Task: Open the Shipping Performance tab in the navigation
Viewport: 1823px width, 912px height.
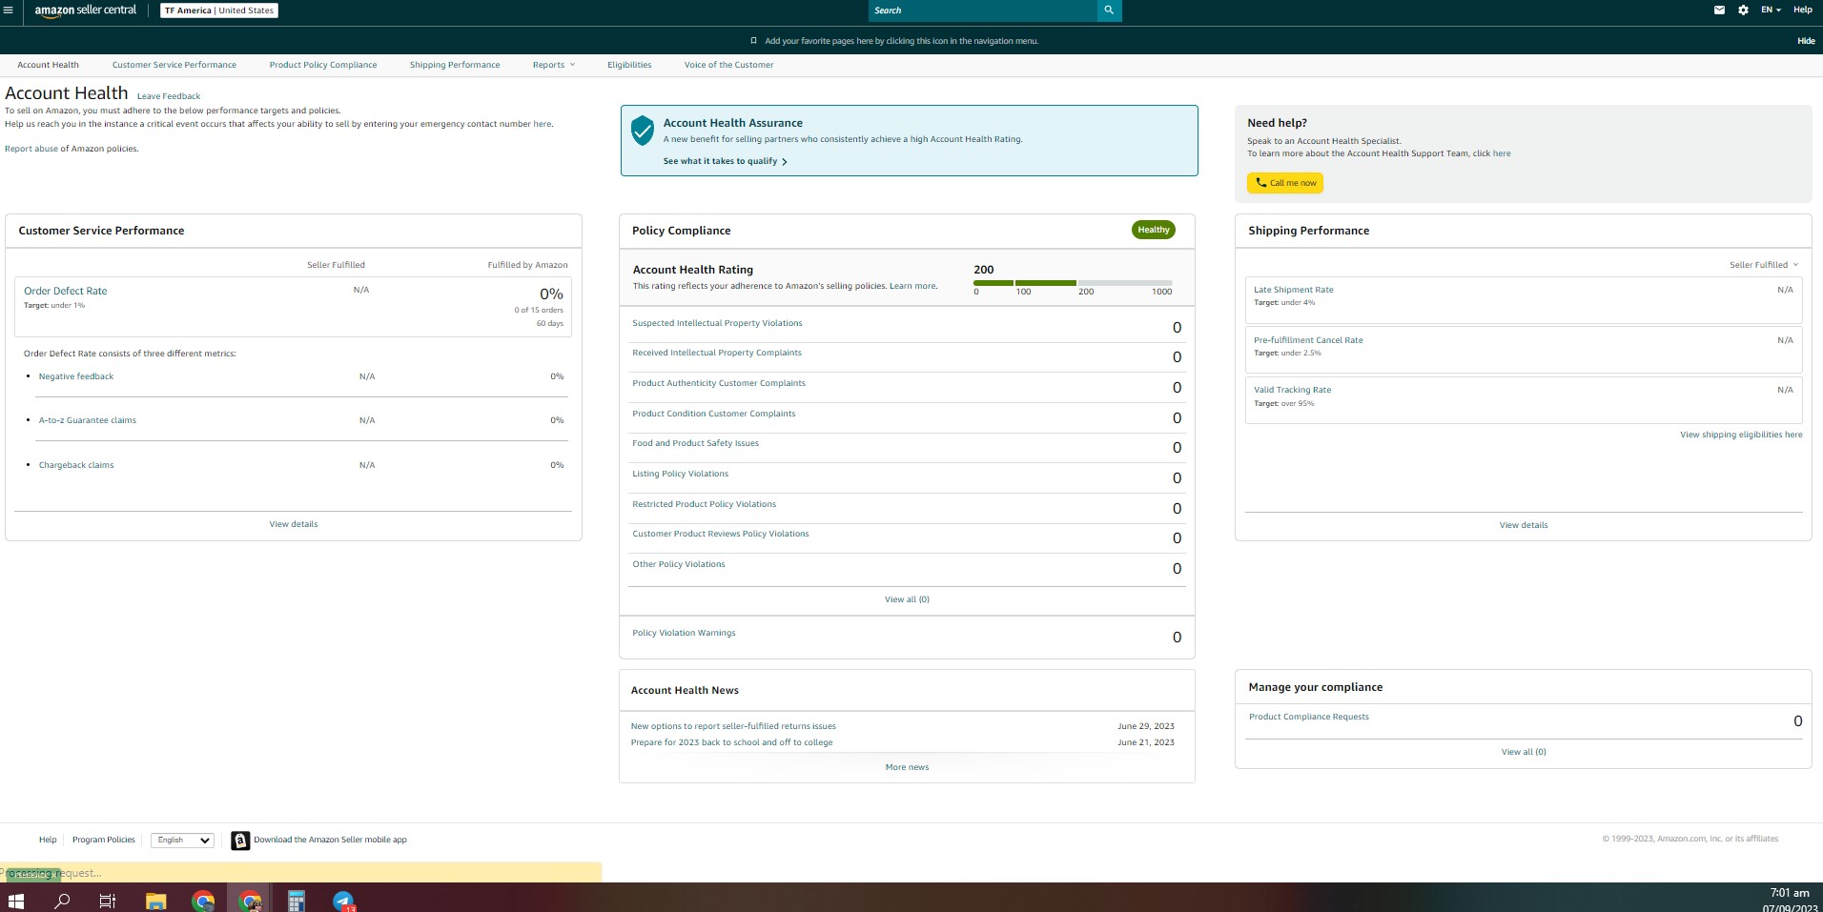Action: [455, 65]
